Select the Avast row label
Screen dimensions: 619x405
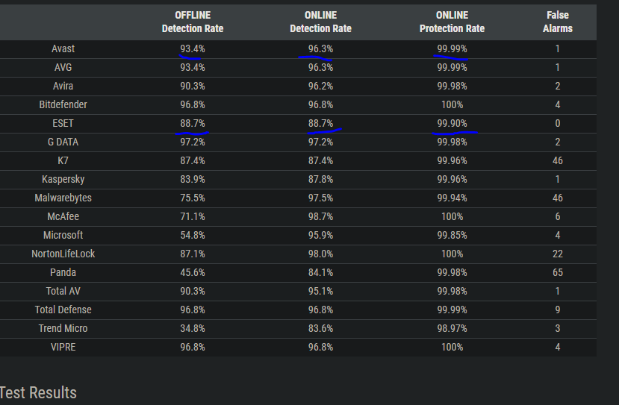click(x=63, y=48)
